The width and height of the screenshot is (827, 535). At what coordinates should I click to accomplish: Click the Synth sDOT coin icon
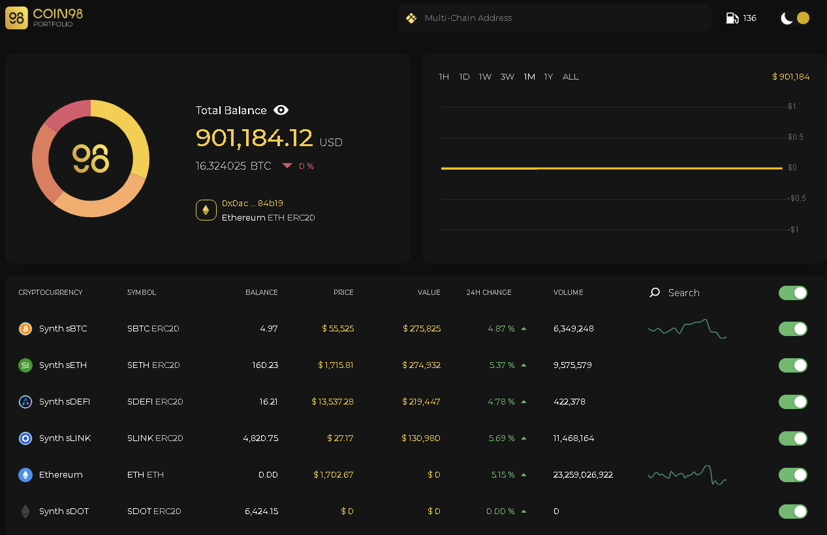coord(25,512)
